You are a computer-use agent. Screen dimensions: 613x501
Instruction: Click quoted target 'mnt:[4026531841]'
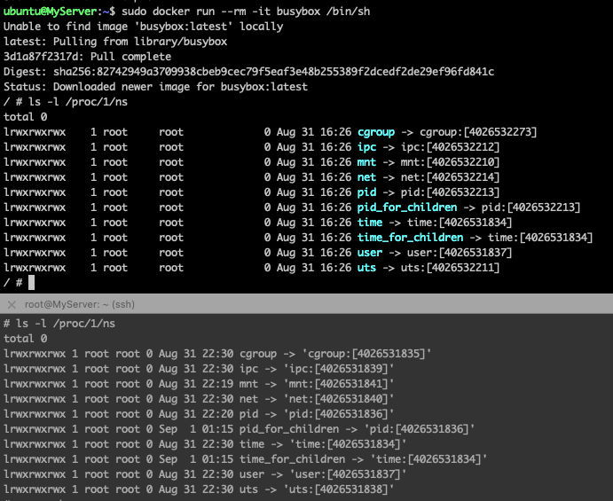pos(338,384)
